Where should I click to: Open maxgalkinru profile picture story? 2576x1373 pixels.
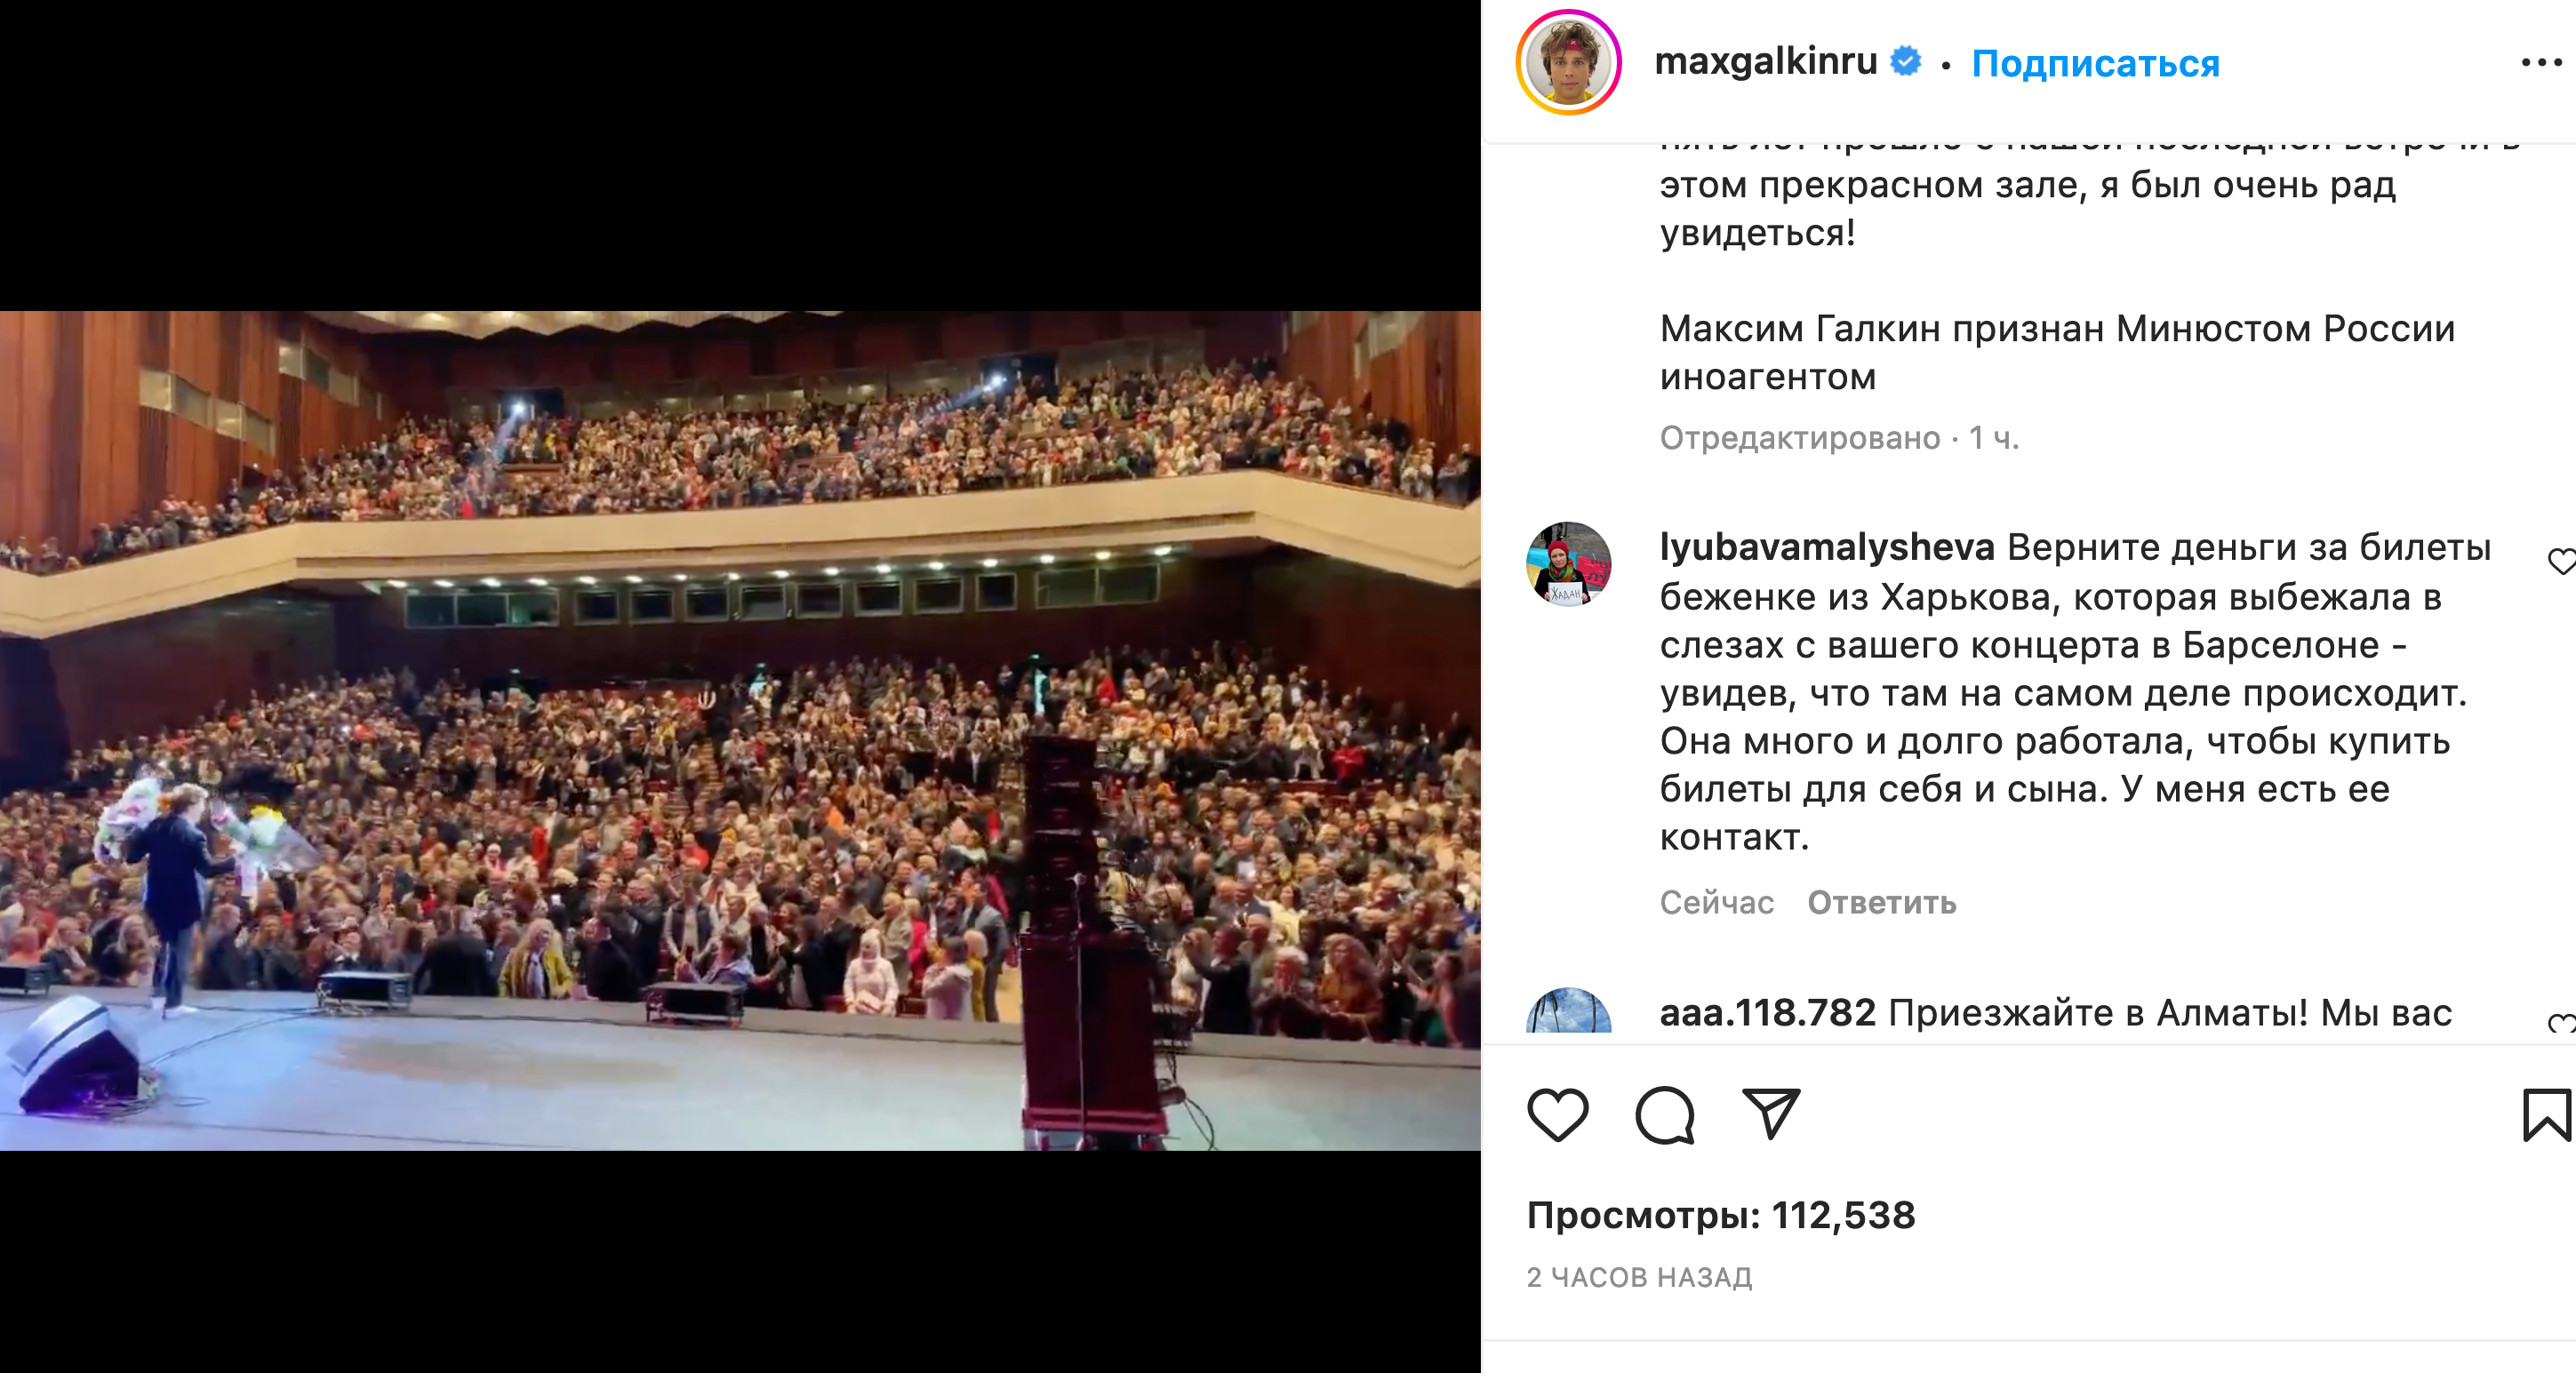1568,62
